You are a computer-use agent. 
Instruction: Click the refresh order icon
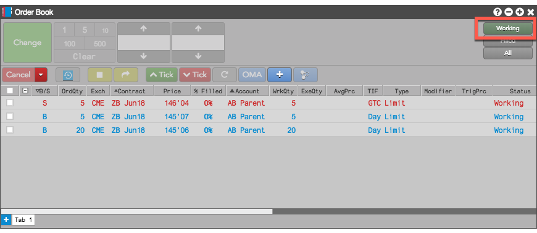[x=224, y=75]
